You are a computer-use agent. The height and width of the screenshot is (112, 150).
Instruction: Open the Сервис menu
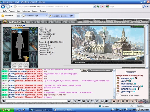point(35,11)
